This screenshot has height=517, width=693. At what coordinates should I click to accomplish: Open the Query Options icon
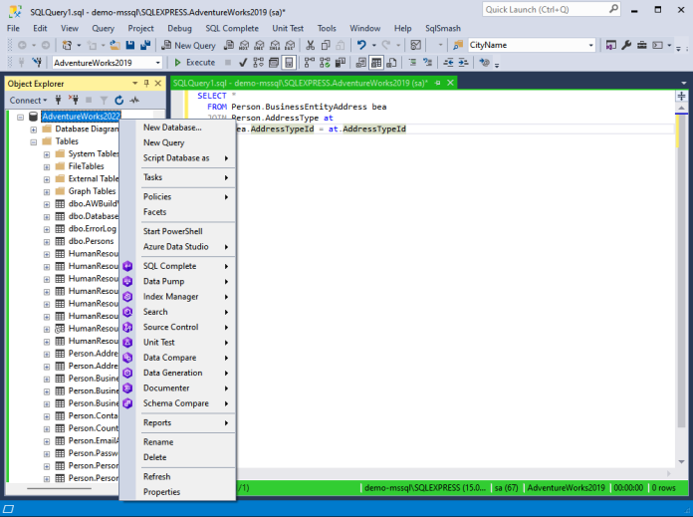[x=274, y=63]
